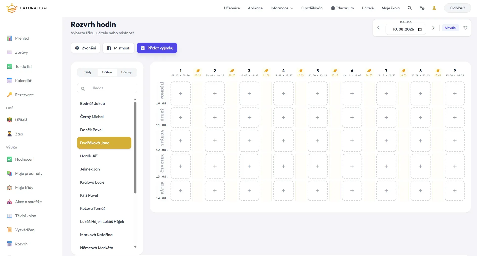The width and height of the screenshot is (477, 256).
Task: Reset the date with the refresh arrow icon
Action: click(x=465, y=28)
